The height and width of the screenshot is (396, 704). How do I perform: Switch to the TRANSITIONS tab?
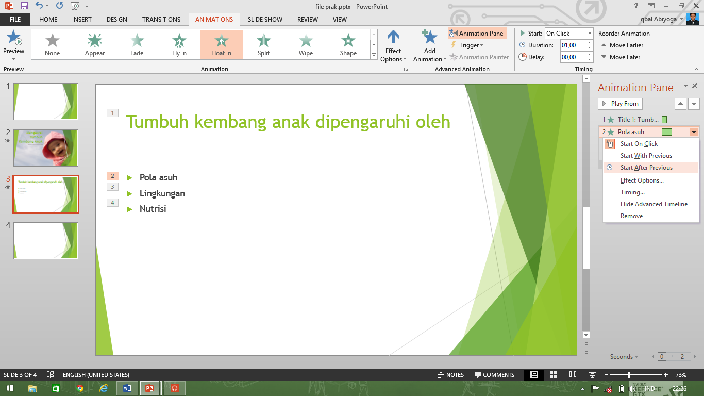coord(161,19)
